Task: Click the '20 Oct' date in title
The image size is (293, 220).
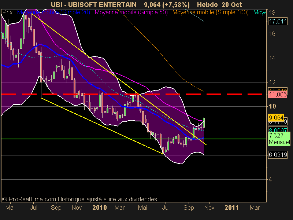Action: [x=232, y=5]
